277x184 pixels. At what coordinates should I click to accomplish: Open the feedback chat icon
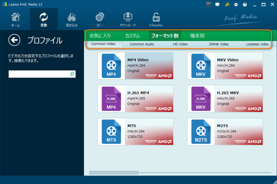217,4
